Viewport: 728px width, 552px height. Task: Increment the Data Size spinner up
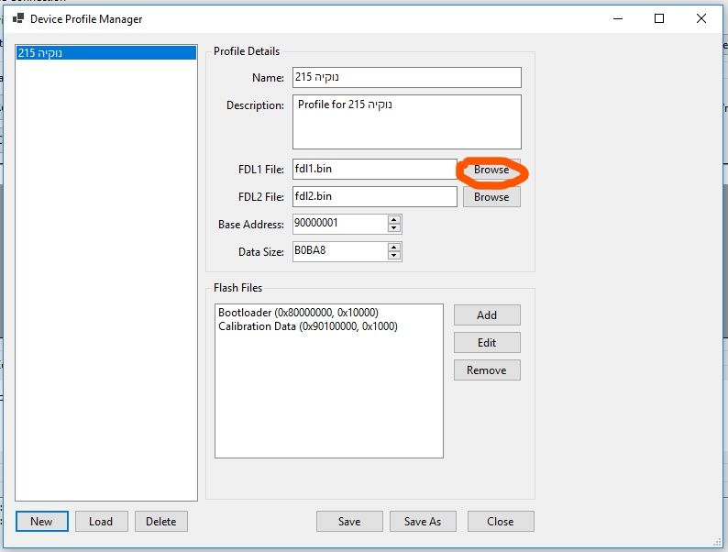click(x=394, y=248)
